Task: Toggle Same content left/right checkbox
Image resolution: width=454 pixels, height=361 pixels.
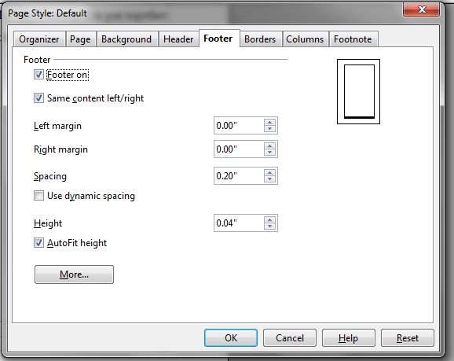Action: click(38, 98)
